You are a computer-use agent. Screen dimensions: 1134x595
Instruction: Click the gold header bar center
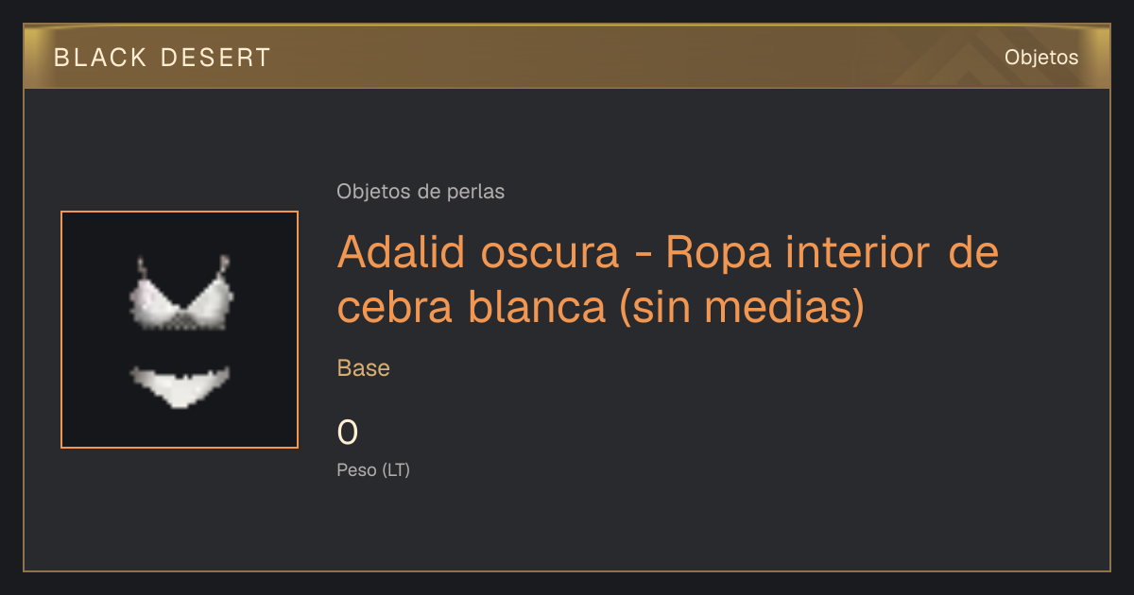tap(567, 57)
